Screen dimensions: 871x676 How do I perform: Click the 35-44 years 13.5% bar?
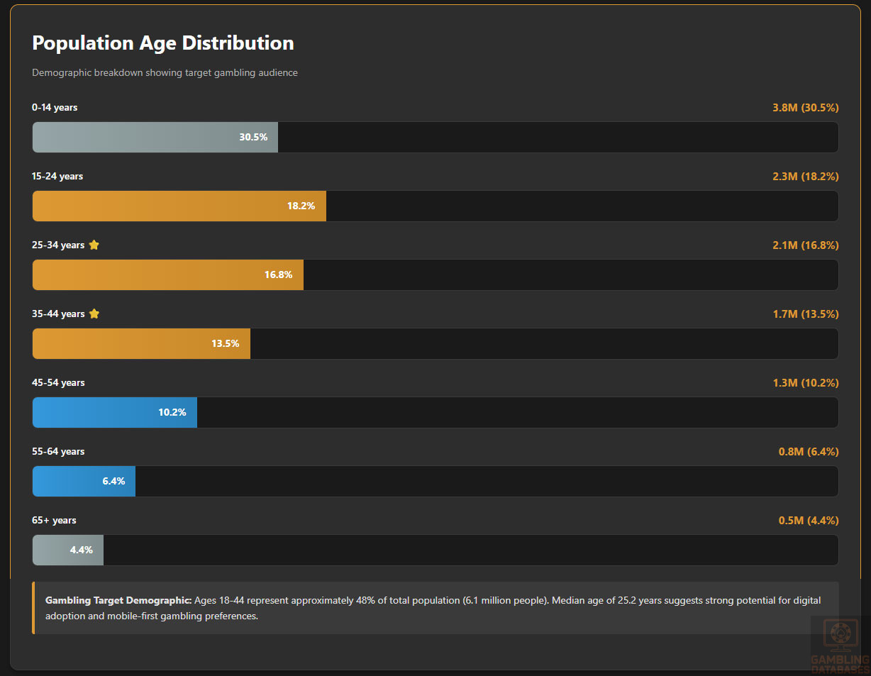(x=141, y=344)
